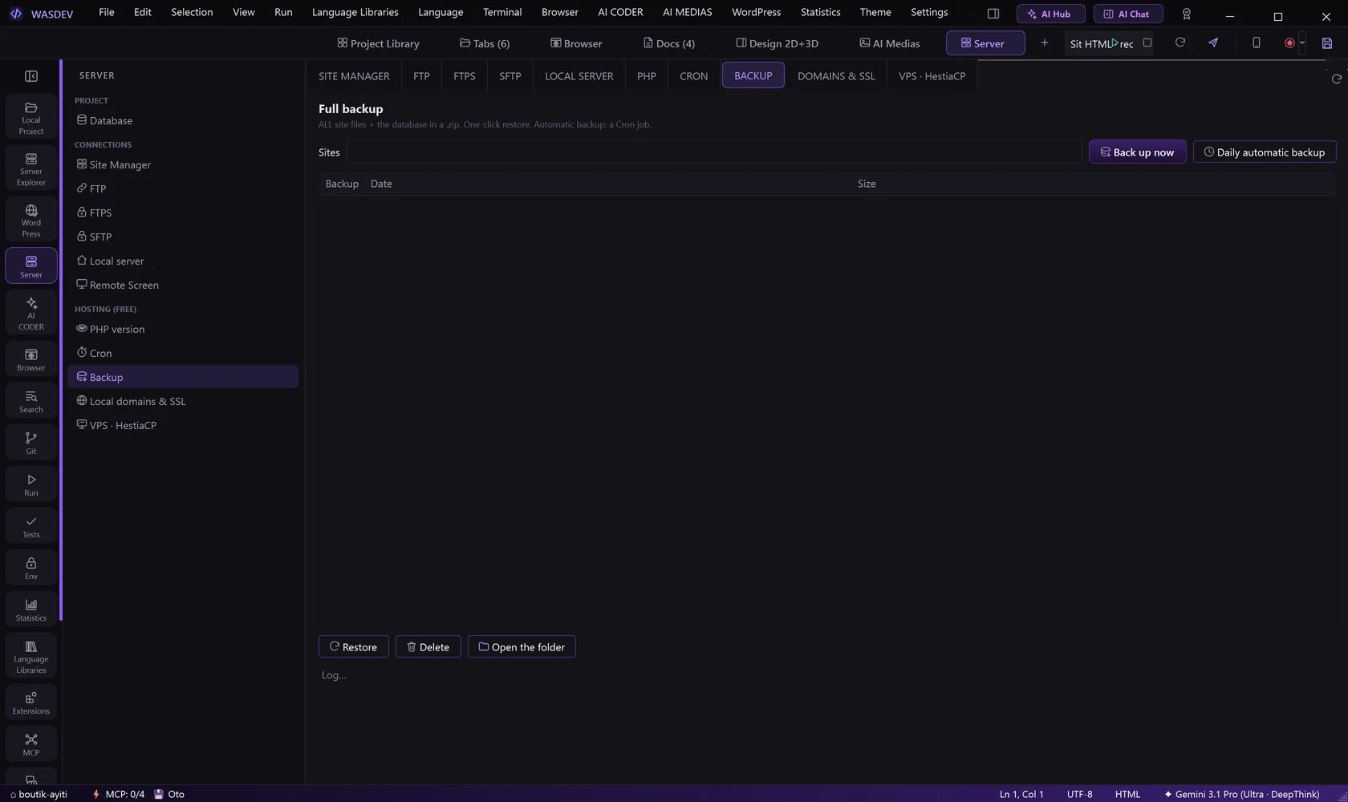Open the HTML language mode selector in the status bar
Viewport: 1348px width, 802px height.
tap(1127, 794)
